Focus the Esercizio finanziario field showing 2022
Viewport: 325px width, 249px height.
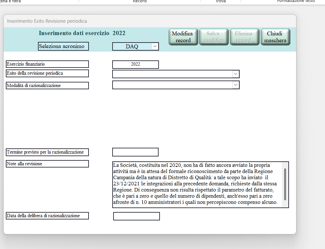[136, 64]
